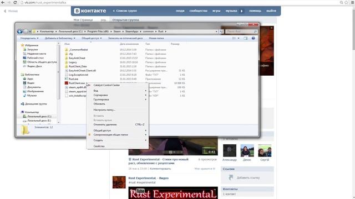Image resolution: width=355 pixels, height=199 pixels.
Task: Select the Log.Exception.txt file name
Action: point(78,75)
